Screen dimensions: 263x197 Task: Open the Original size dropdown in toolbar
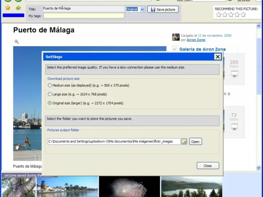[142, 10]
